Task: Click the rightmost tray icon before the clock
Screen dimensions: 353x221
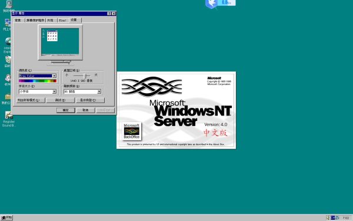Action: pos(337,217)
